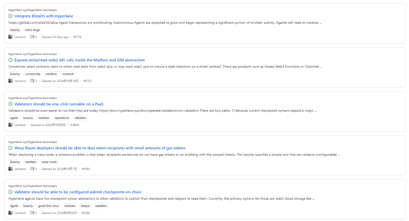Click the comment icon on issue #5176
409x221 pixels.
click(x=32, y=37)
